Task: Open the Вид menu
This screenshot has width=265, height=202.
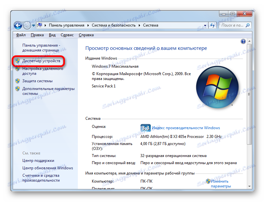Action: pos(52,35)
